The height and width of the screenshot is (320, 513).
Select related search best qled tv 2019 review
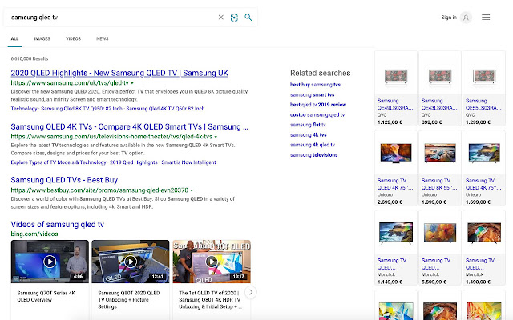[x=318, y=105]
